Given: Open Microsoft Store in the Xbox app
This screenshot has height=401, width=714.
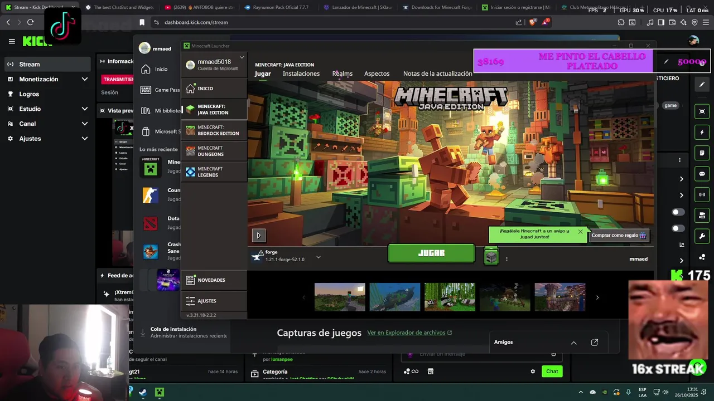Looking at the screenshot, I should click(160, 131).
